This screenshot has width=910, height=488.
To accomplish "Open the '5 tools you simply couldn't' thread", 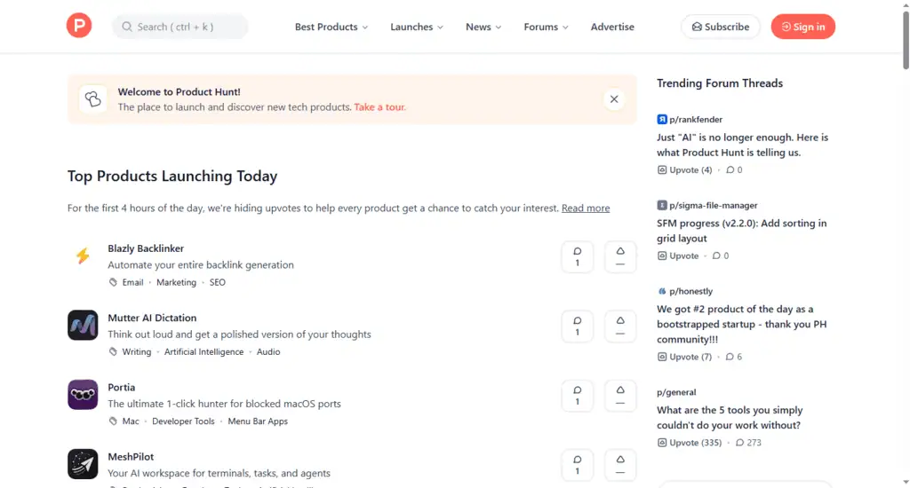I will (730, 417).
